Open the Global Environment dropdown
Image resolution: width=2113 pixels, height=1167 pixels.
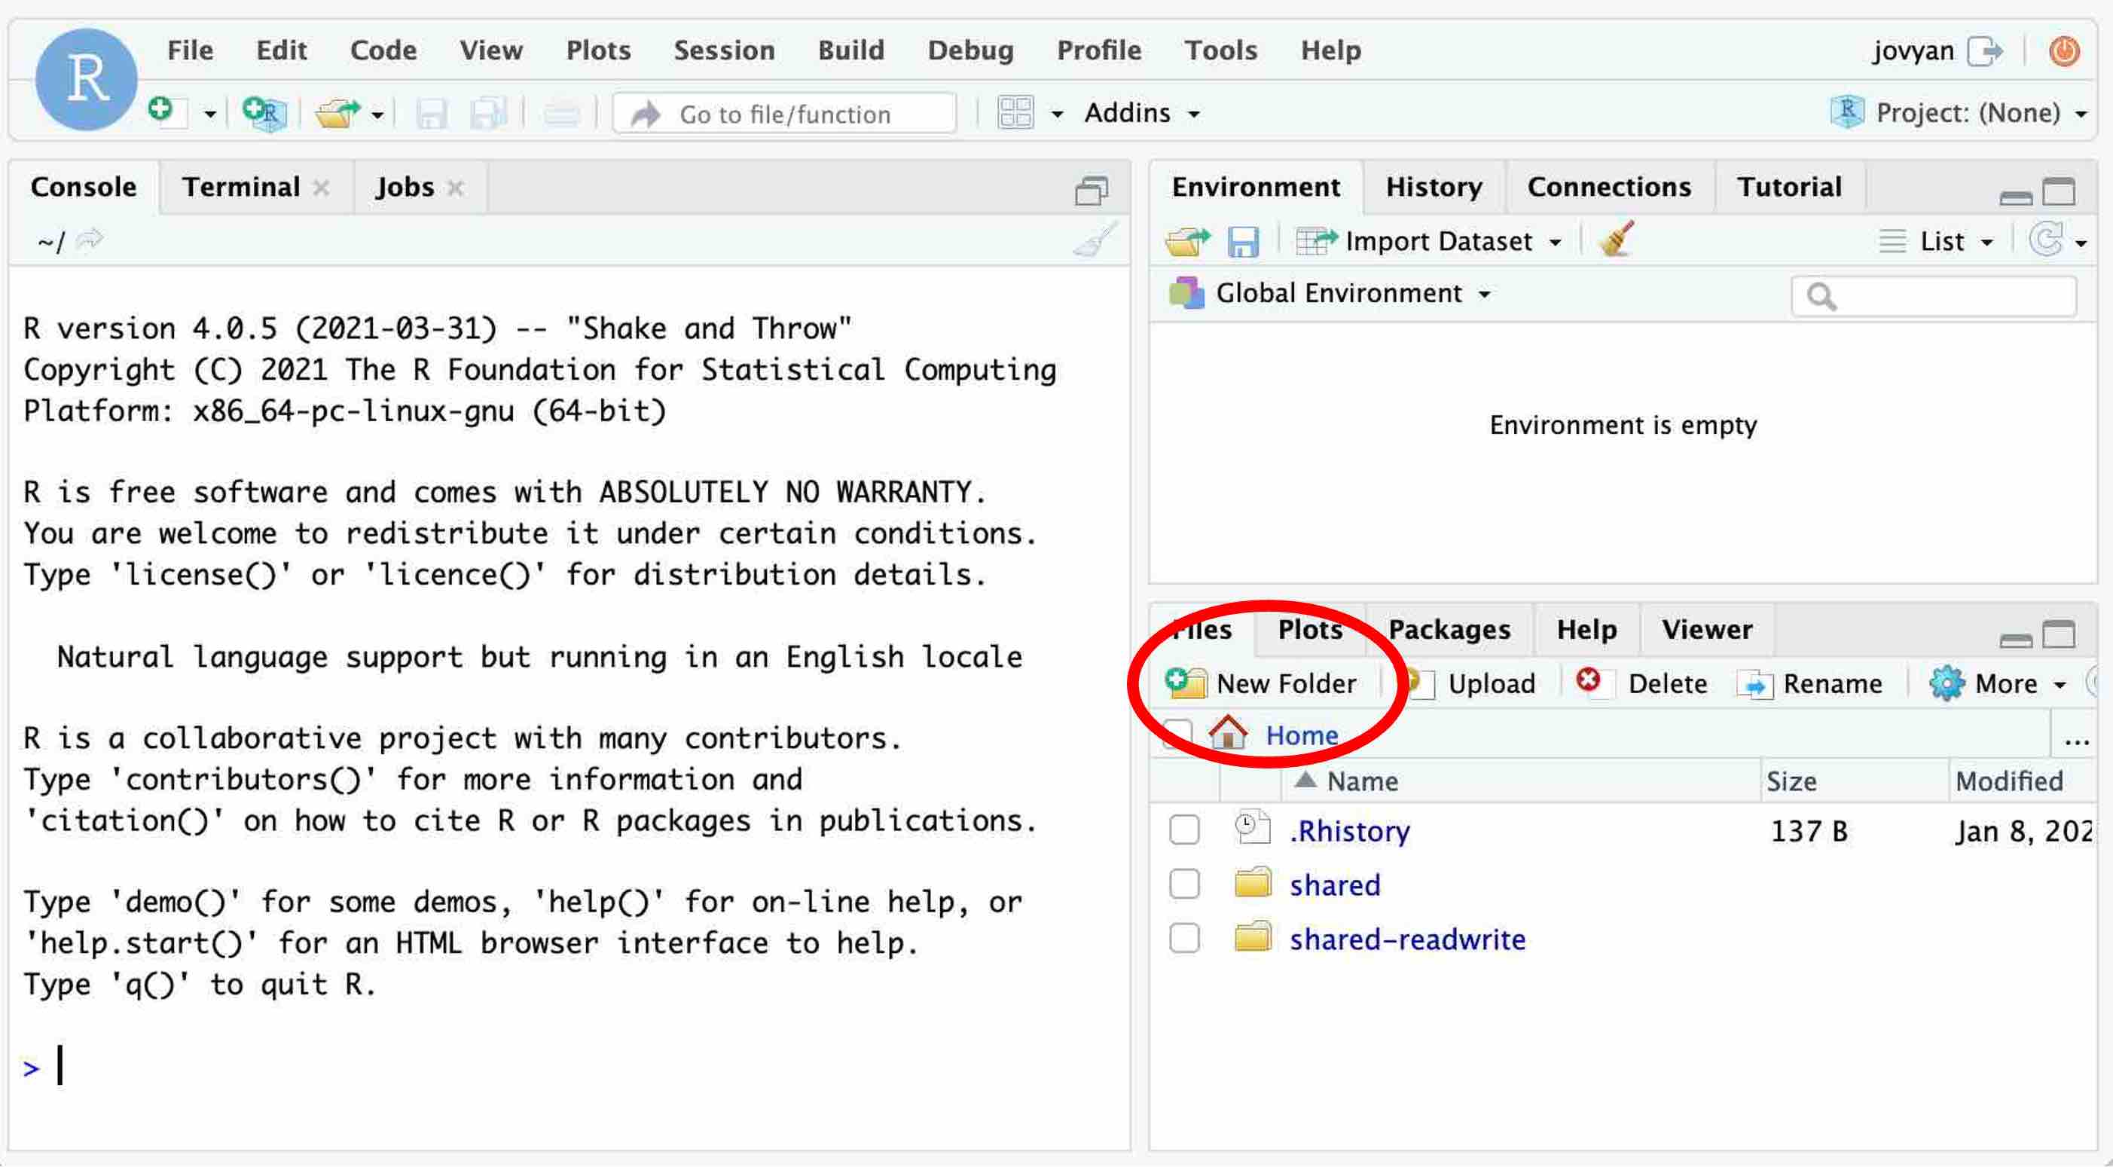click(1330, 294)
